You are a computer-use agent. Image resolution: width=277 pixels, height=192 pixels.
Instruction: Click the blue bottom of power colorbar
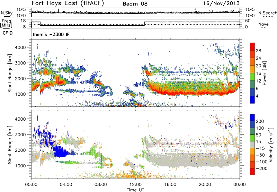point(252,99)
